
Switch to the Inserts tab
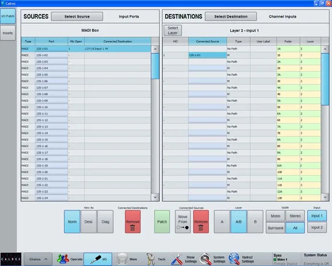click(x=8, y=33)
